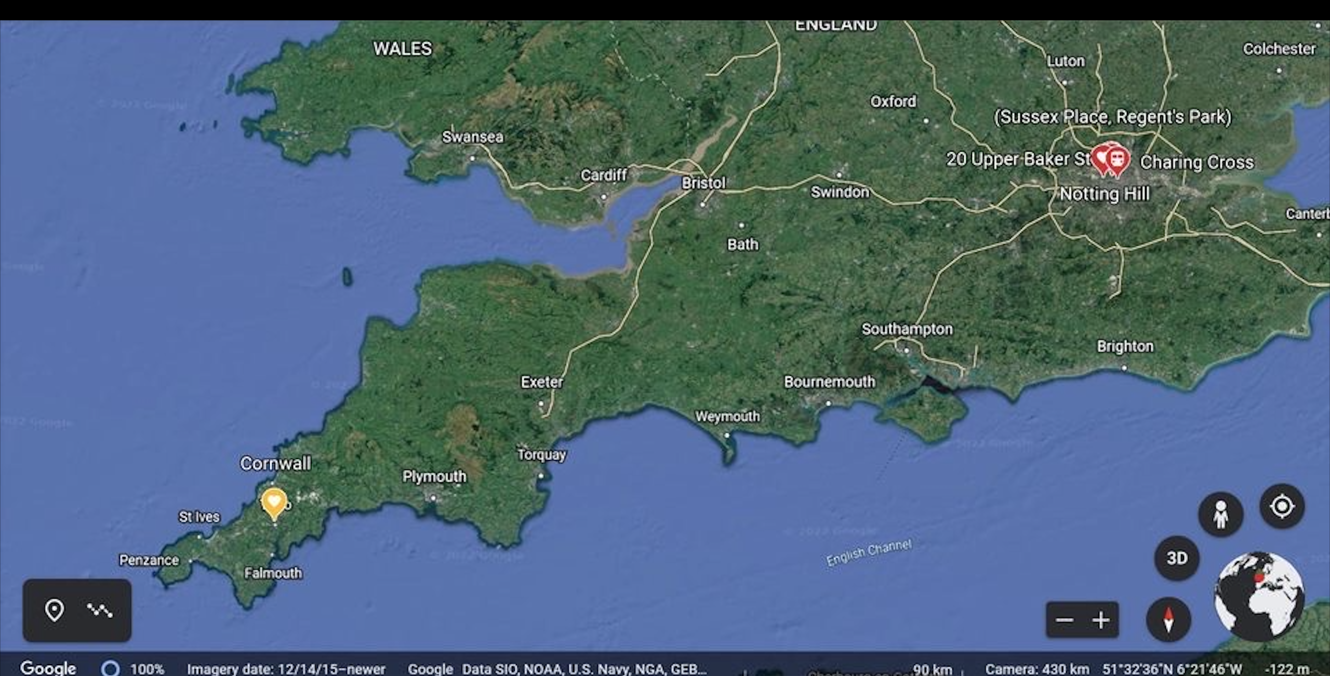Screen dimensions: 1330x676
Task: Select the draw line or shape tool
Action: 99,611
